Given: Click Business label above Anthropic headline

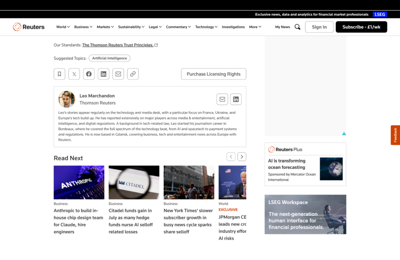Looking at the screenshot, I should [x=61, y=204].
